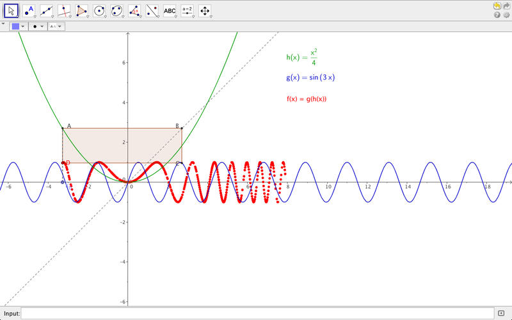Open the blue color swatch dropdown
512x320 pixels.
[18, 26]
